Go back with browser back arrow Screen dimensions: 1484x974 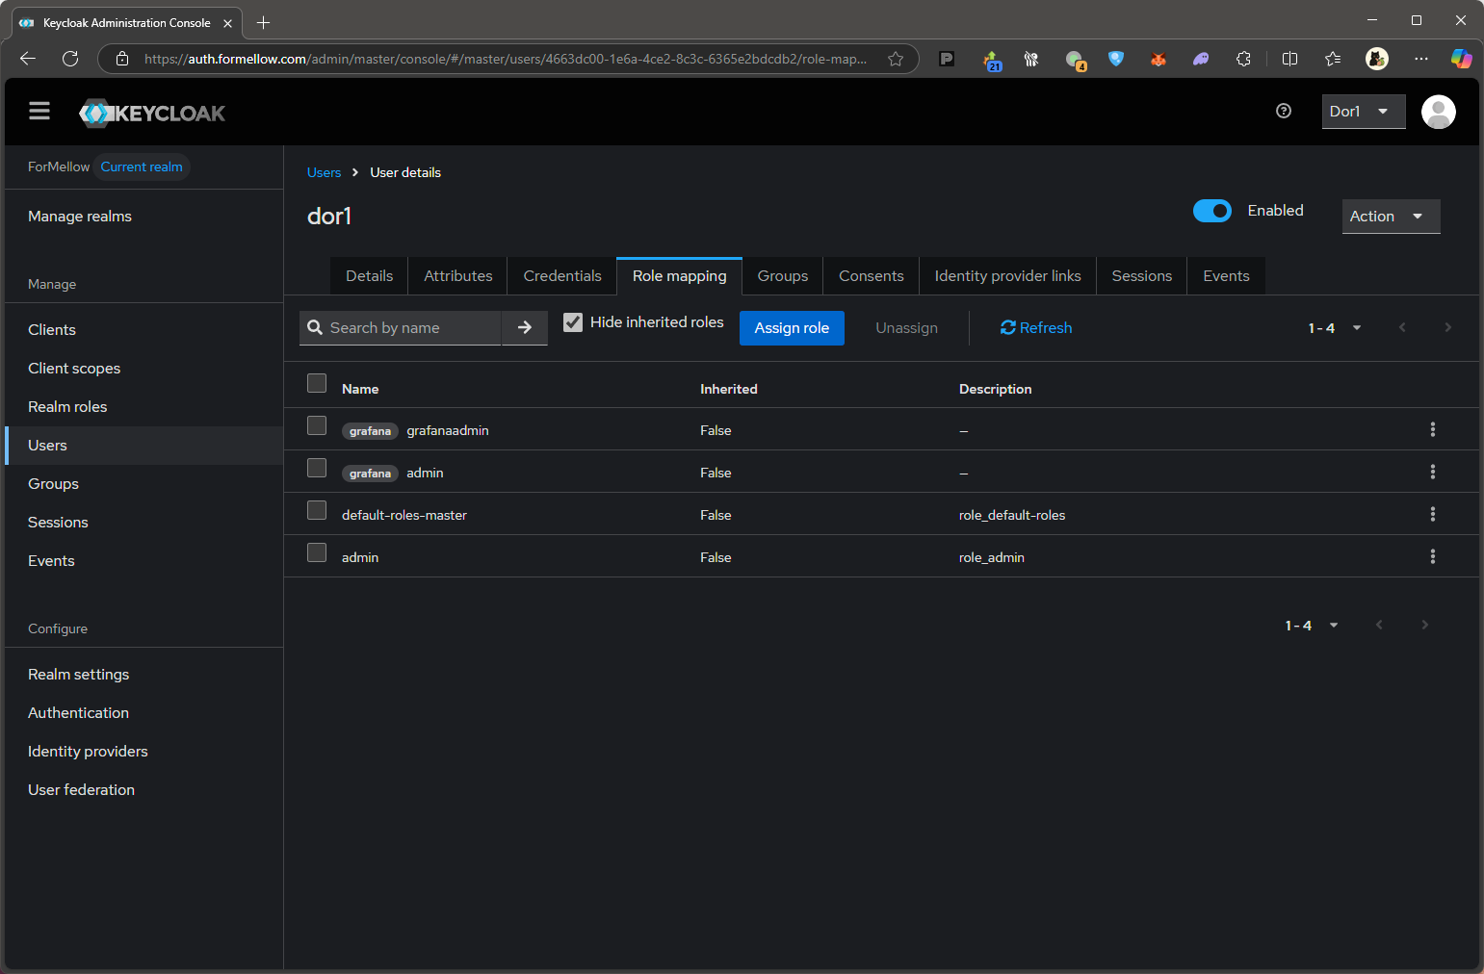click(28, 59)
